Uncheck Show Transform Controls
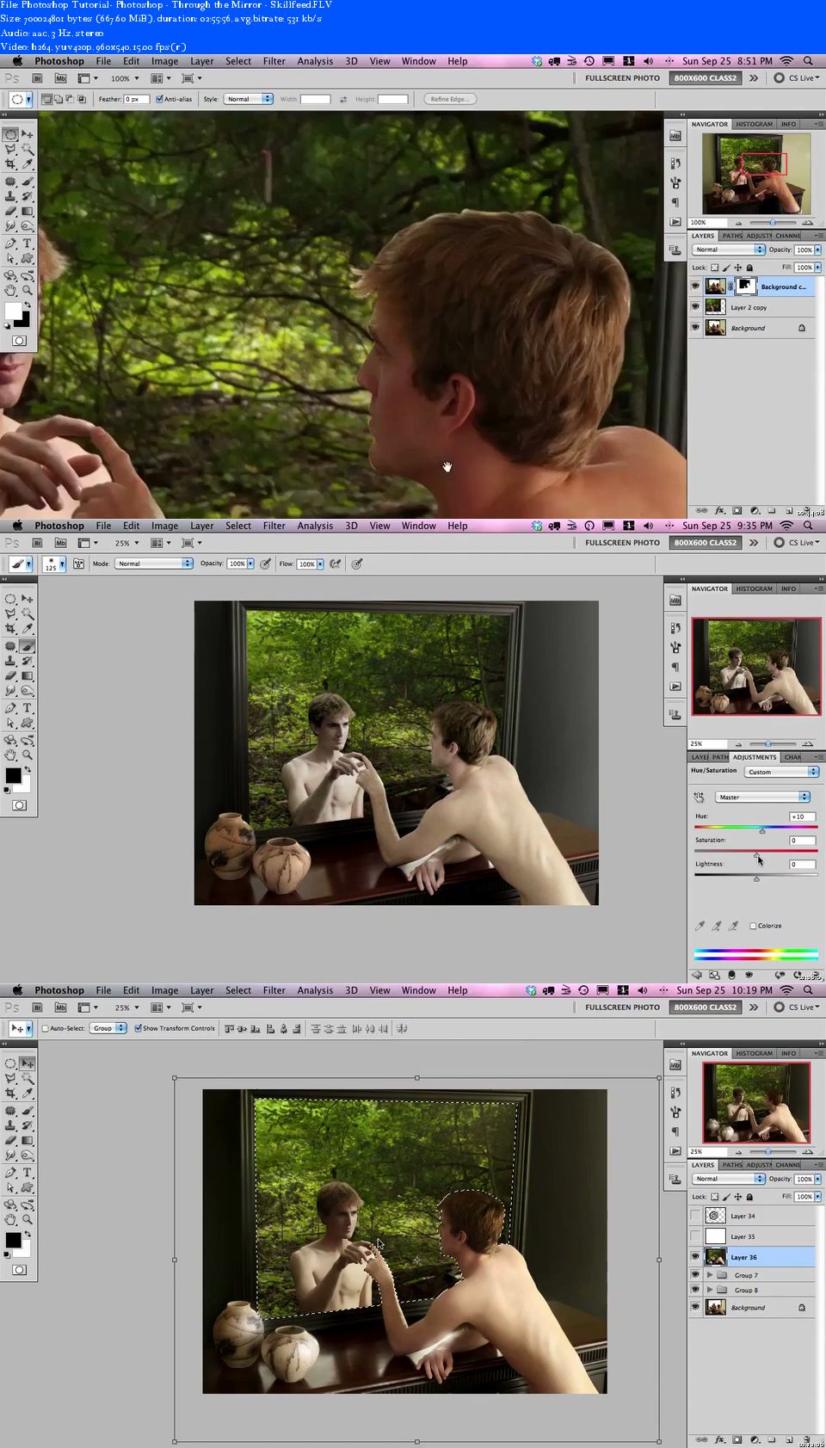 point(138,1028)
